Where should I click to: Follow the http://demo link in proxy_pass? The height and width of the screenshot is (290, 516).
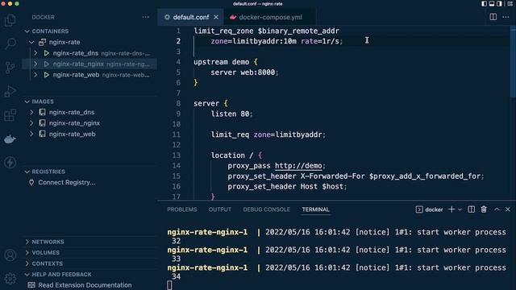pyautogui.click(x=298, y=166)
